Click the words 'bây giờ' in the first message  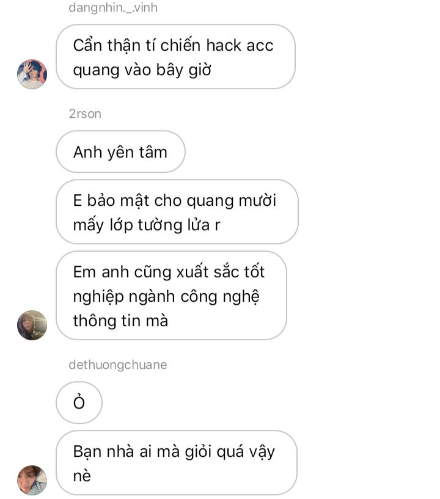184,70
